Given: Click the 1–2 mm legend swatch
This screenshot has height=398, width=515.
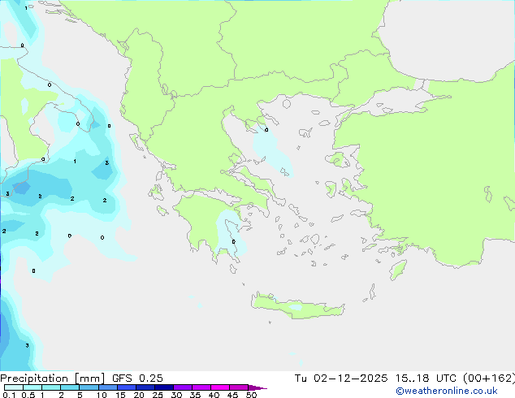Looking at the screenshot, I should [51, 387].
